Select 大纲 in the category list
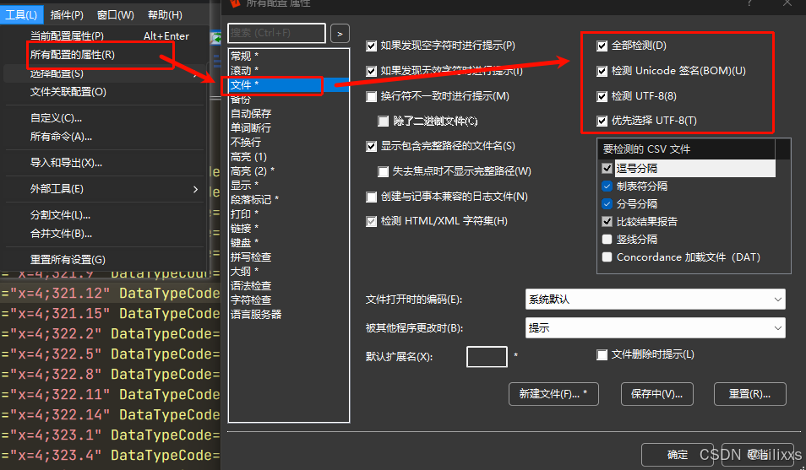The image size is (806, 470). click(289, 271)
